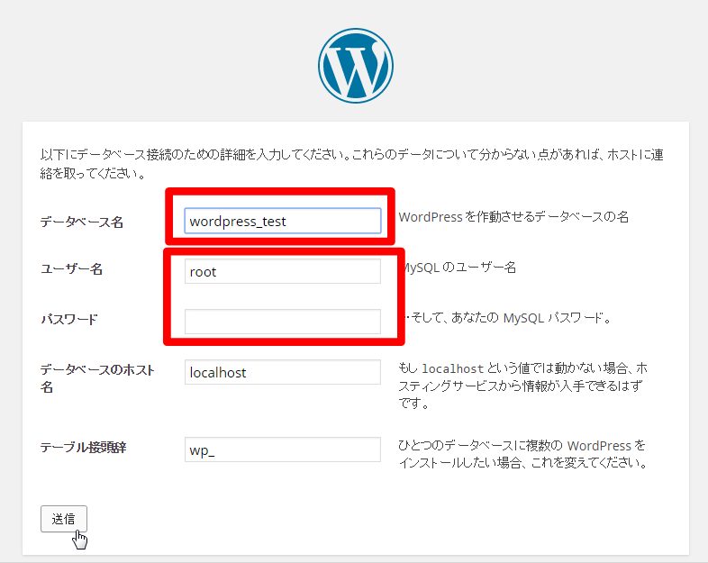Image resolution: width=708 pixels, height=563 pixels.
Task: Click the テーブル接頭辞 label
Action: [x=82, y=448]
